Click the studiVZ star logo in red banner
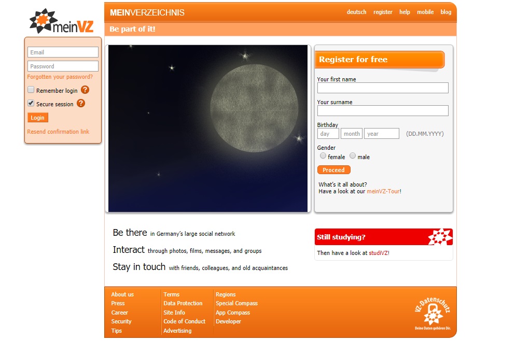Screen dimensions: 516x341 [440, 237]
